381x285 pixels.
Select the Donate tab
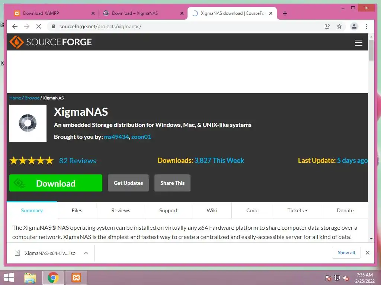pos(345,210)
